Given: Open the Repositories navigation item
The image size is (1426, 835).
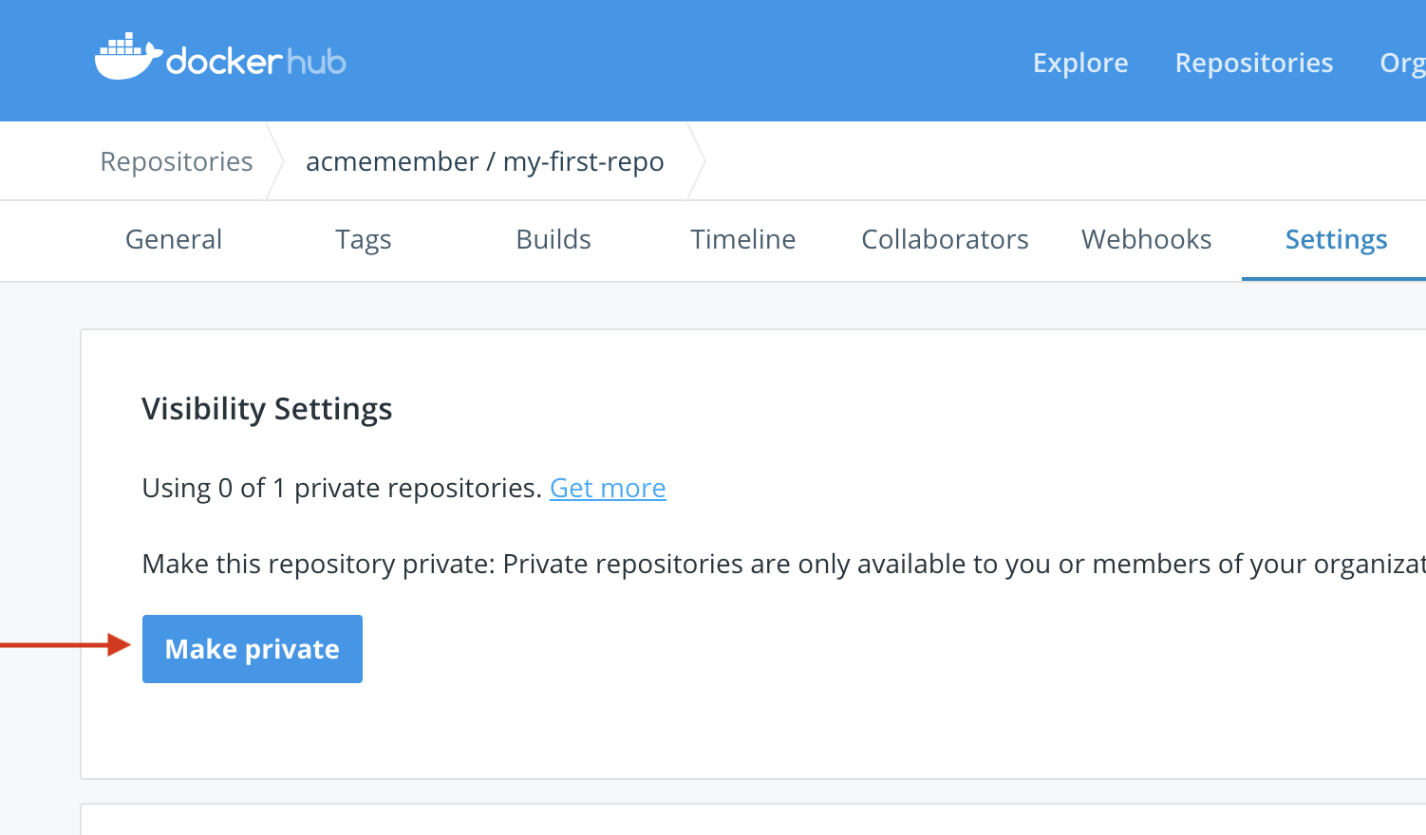Looking at the screenshot, I should (x=1253, y=63).
